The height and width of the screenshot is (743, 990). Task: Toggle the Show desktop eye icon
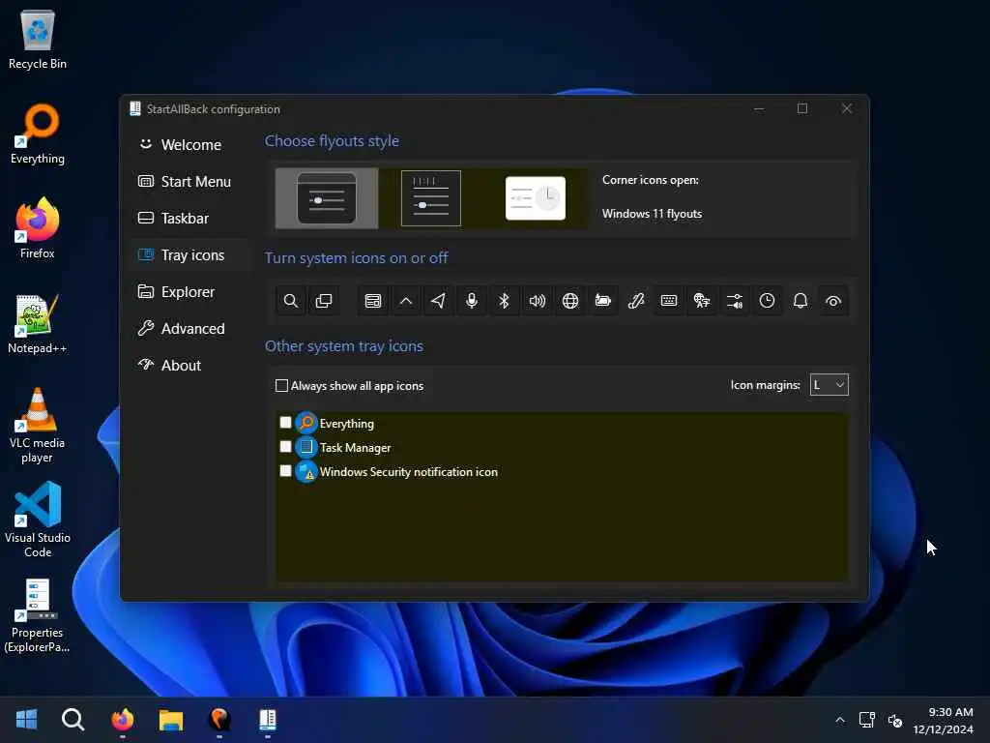click(833, 301)
